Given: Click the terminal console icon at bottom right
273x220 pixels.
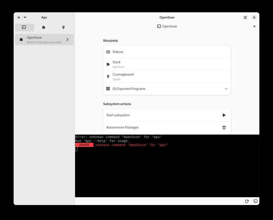Looking at the screenshot, I should [255, 201].
